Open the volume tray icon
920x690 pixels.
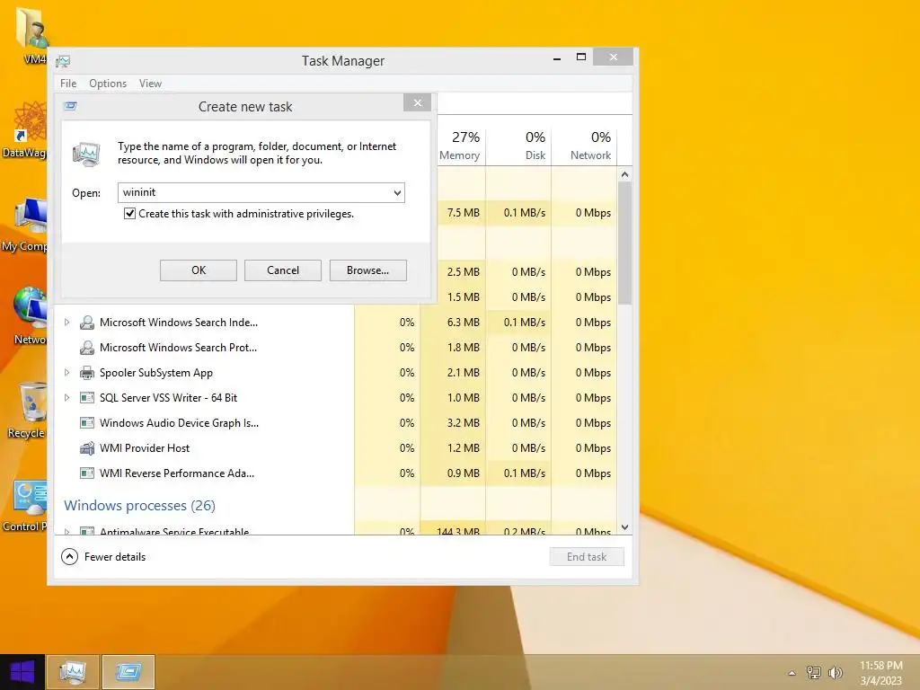tap(835, 672)
